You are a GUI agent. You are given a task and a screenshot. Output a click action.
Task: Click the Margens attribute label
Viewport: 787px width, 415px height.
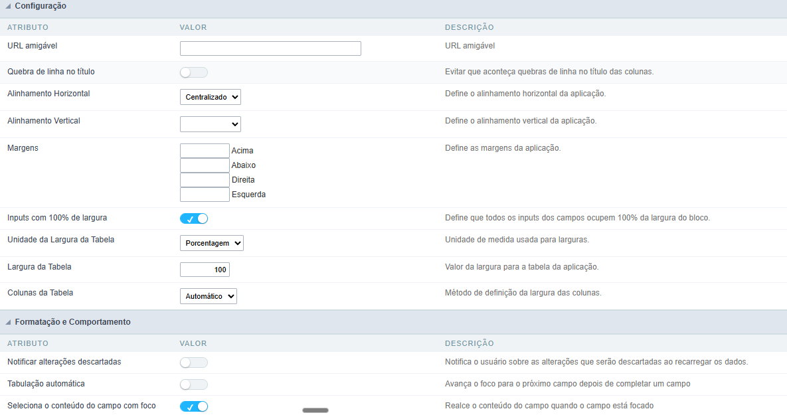(x=23, y=148)
